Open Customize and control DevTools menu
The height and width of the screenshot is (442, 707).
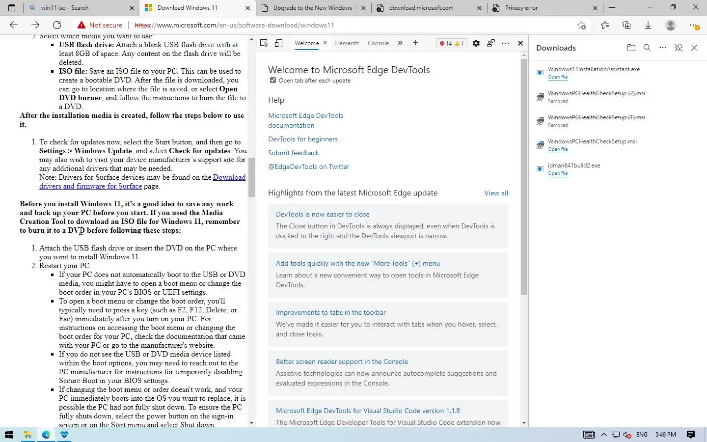[x=506, y=43]
